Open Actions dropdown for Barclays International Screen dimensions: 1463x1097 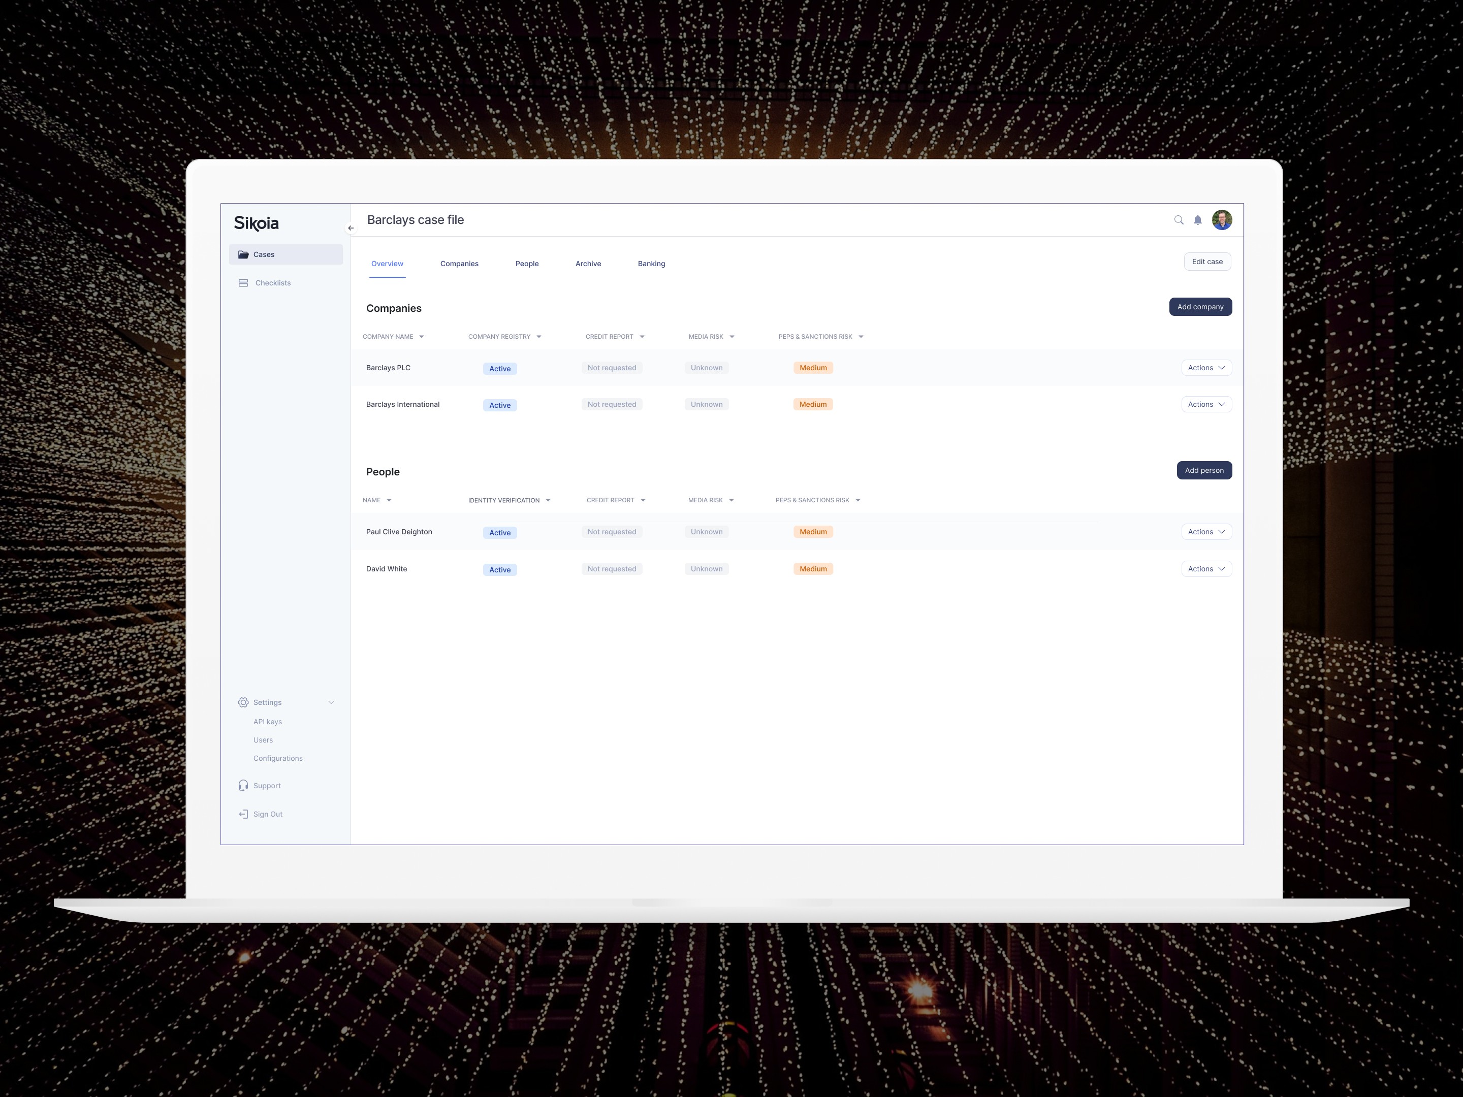pos(1206,405)
